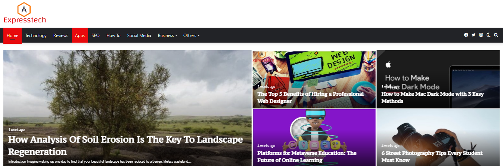Go to the Home menu item
The height and width of the screenshot is (166, 503).
click(x=12, y=36)
